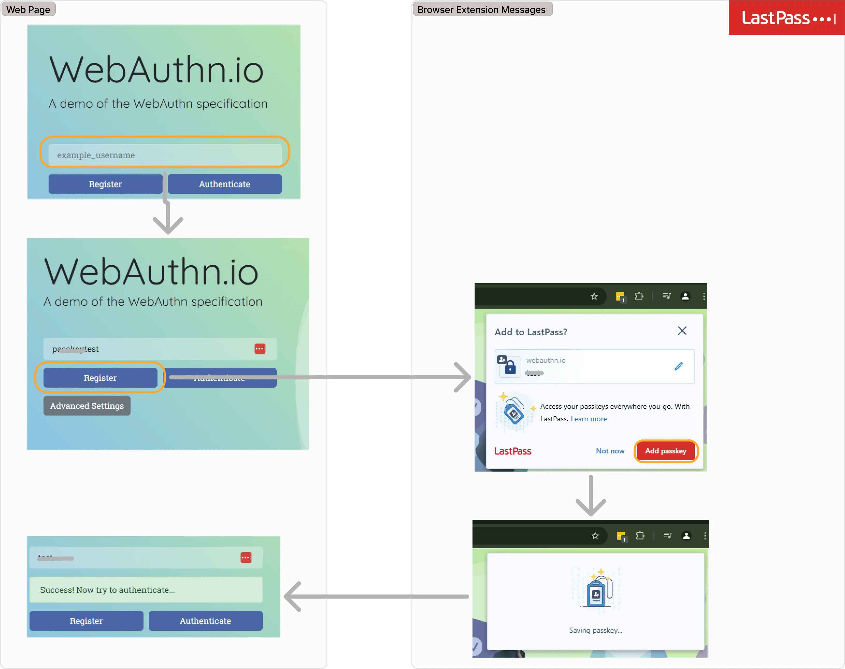Dismiss the Add to LastPass dialog with X
Image resolution: width=845 pixels, height=669 pixels.
pos(682,331)
